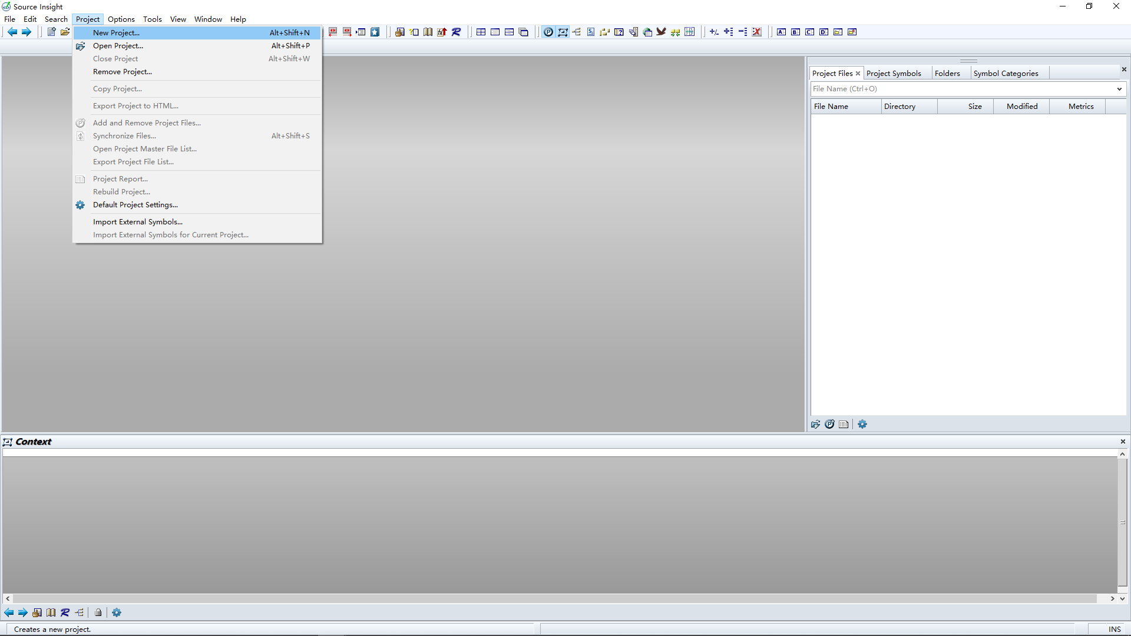Click the Project Report icon below project list
The height and width of the screenshot is (636, 1131).
tap(844, 424)
